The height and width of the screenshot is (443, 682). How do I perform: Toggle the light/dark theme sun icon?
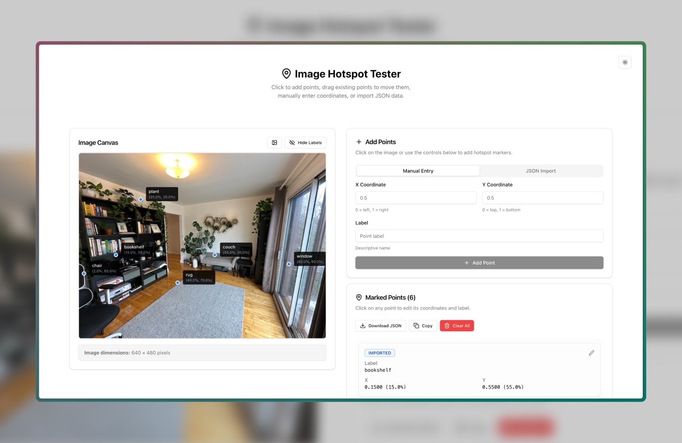[625, 62]
